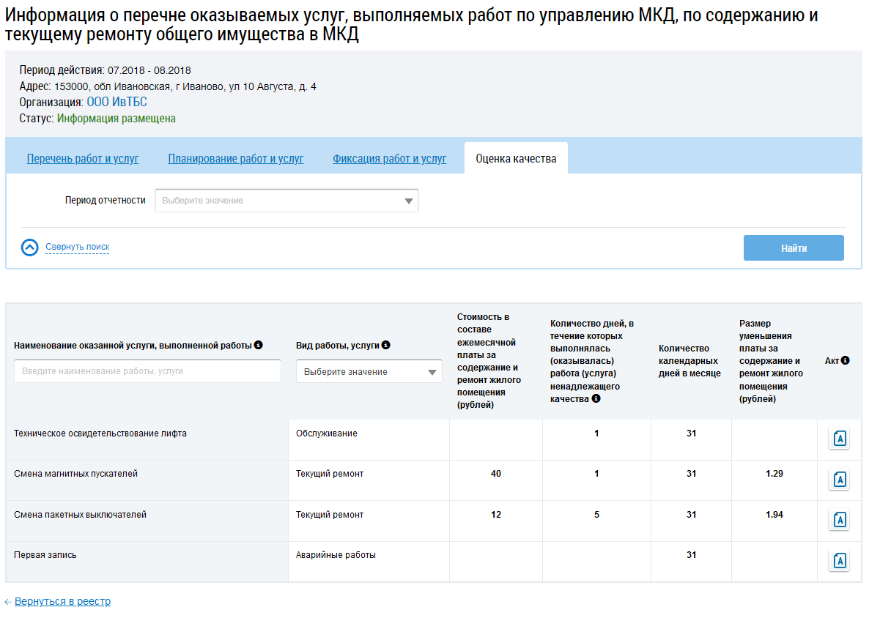
Task: Click info icon beside Вид работы, услуги
Action: pos(385,345)
